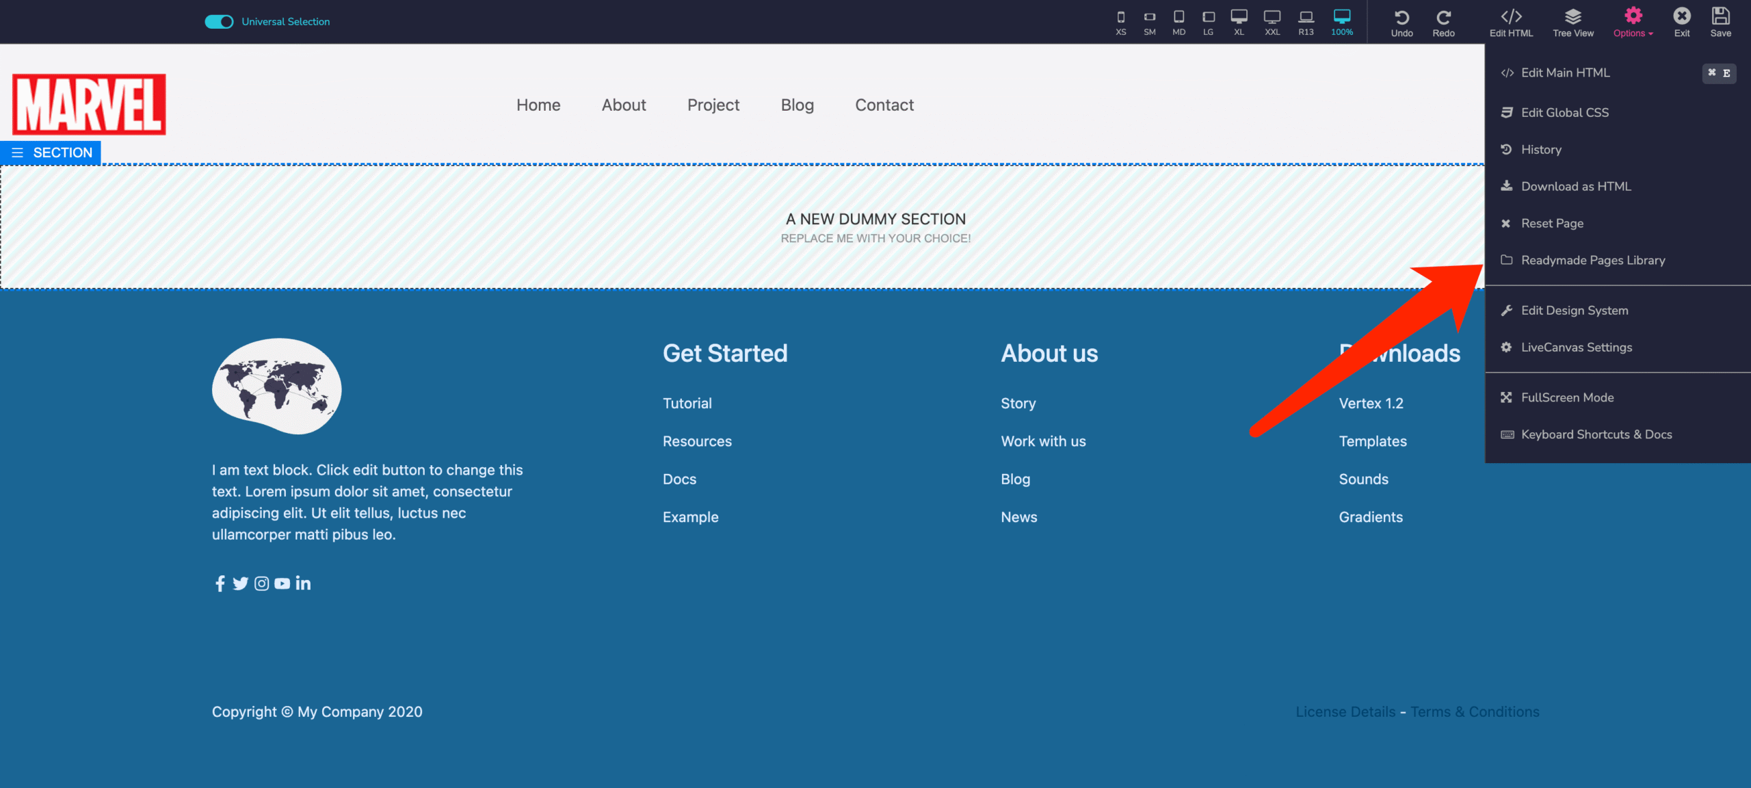Open Readymade Pages Library
Screen dimensions: 1751x788
pyautogui.click(x=1592, y=261)
